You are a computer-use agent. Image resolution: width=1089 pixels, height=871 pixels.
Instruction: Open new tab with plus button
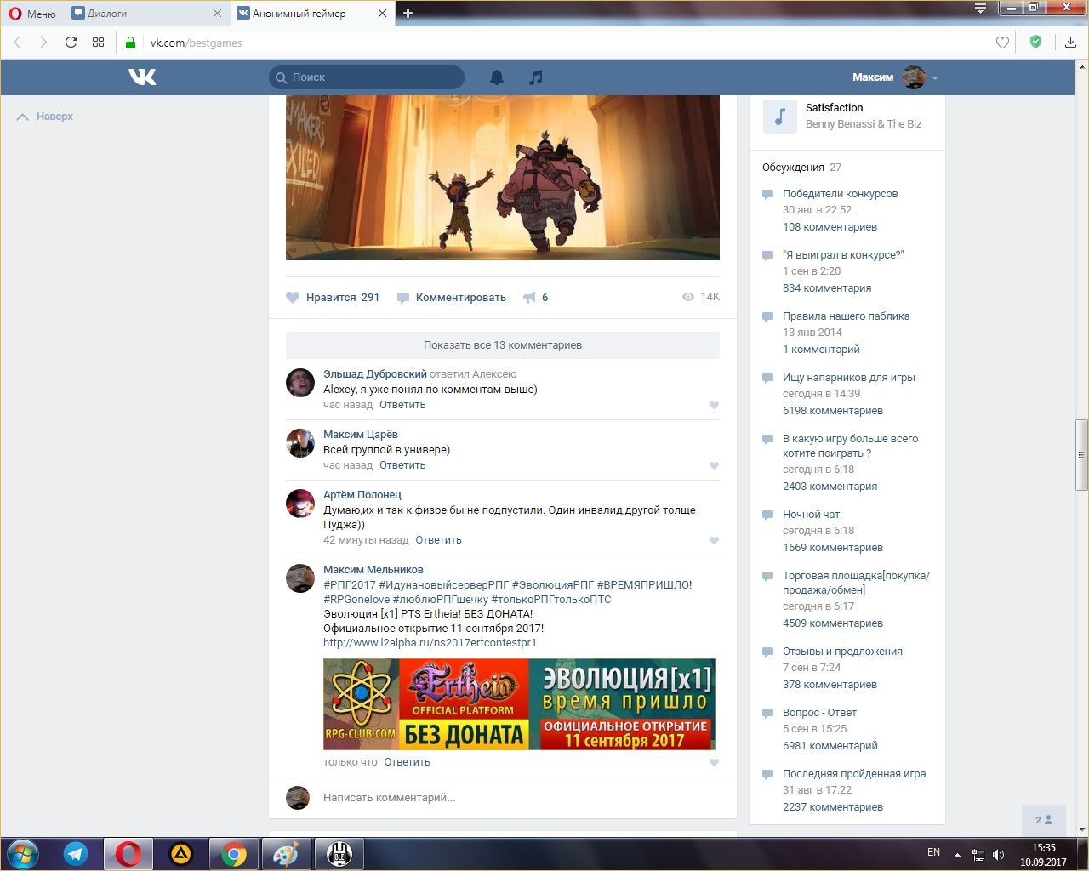pyautogui.click(x=408, y=13)
